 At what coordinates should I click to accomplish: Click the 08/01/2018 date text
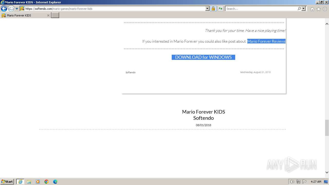pos(204,125)
